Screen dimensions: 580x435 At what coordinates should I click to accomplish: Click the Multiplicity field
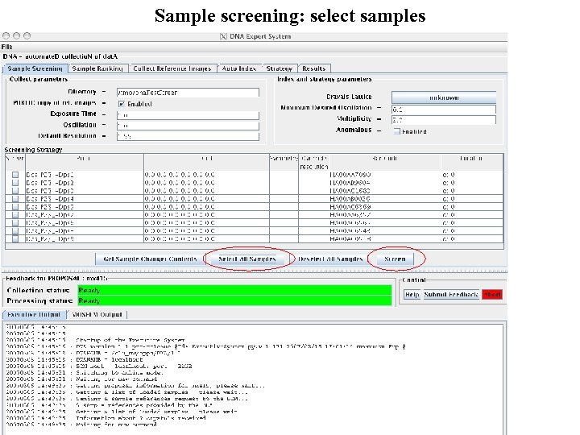(x=444, y=120)
